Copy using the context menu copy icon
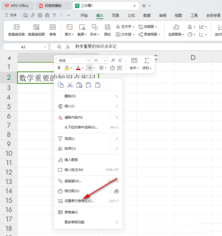This screenshot has height=236, width=222. (x=61, y=85)
